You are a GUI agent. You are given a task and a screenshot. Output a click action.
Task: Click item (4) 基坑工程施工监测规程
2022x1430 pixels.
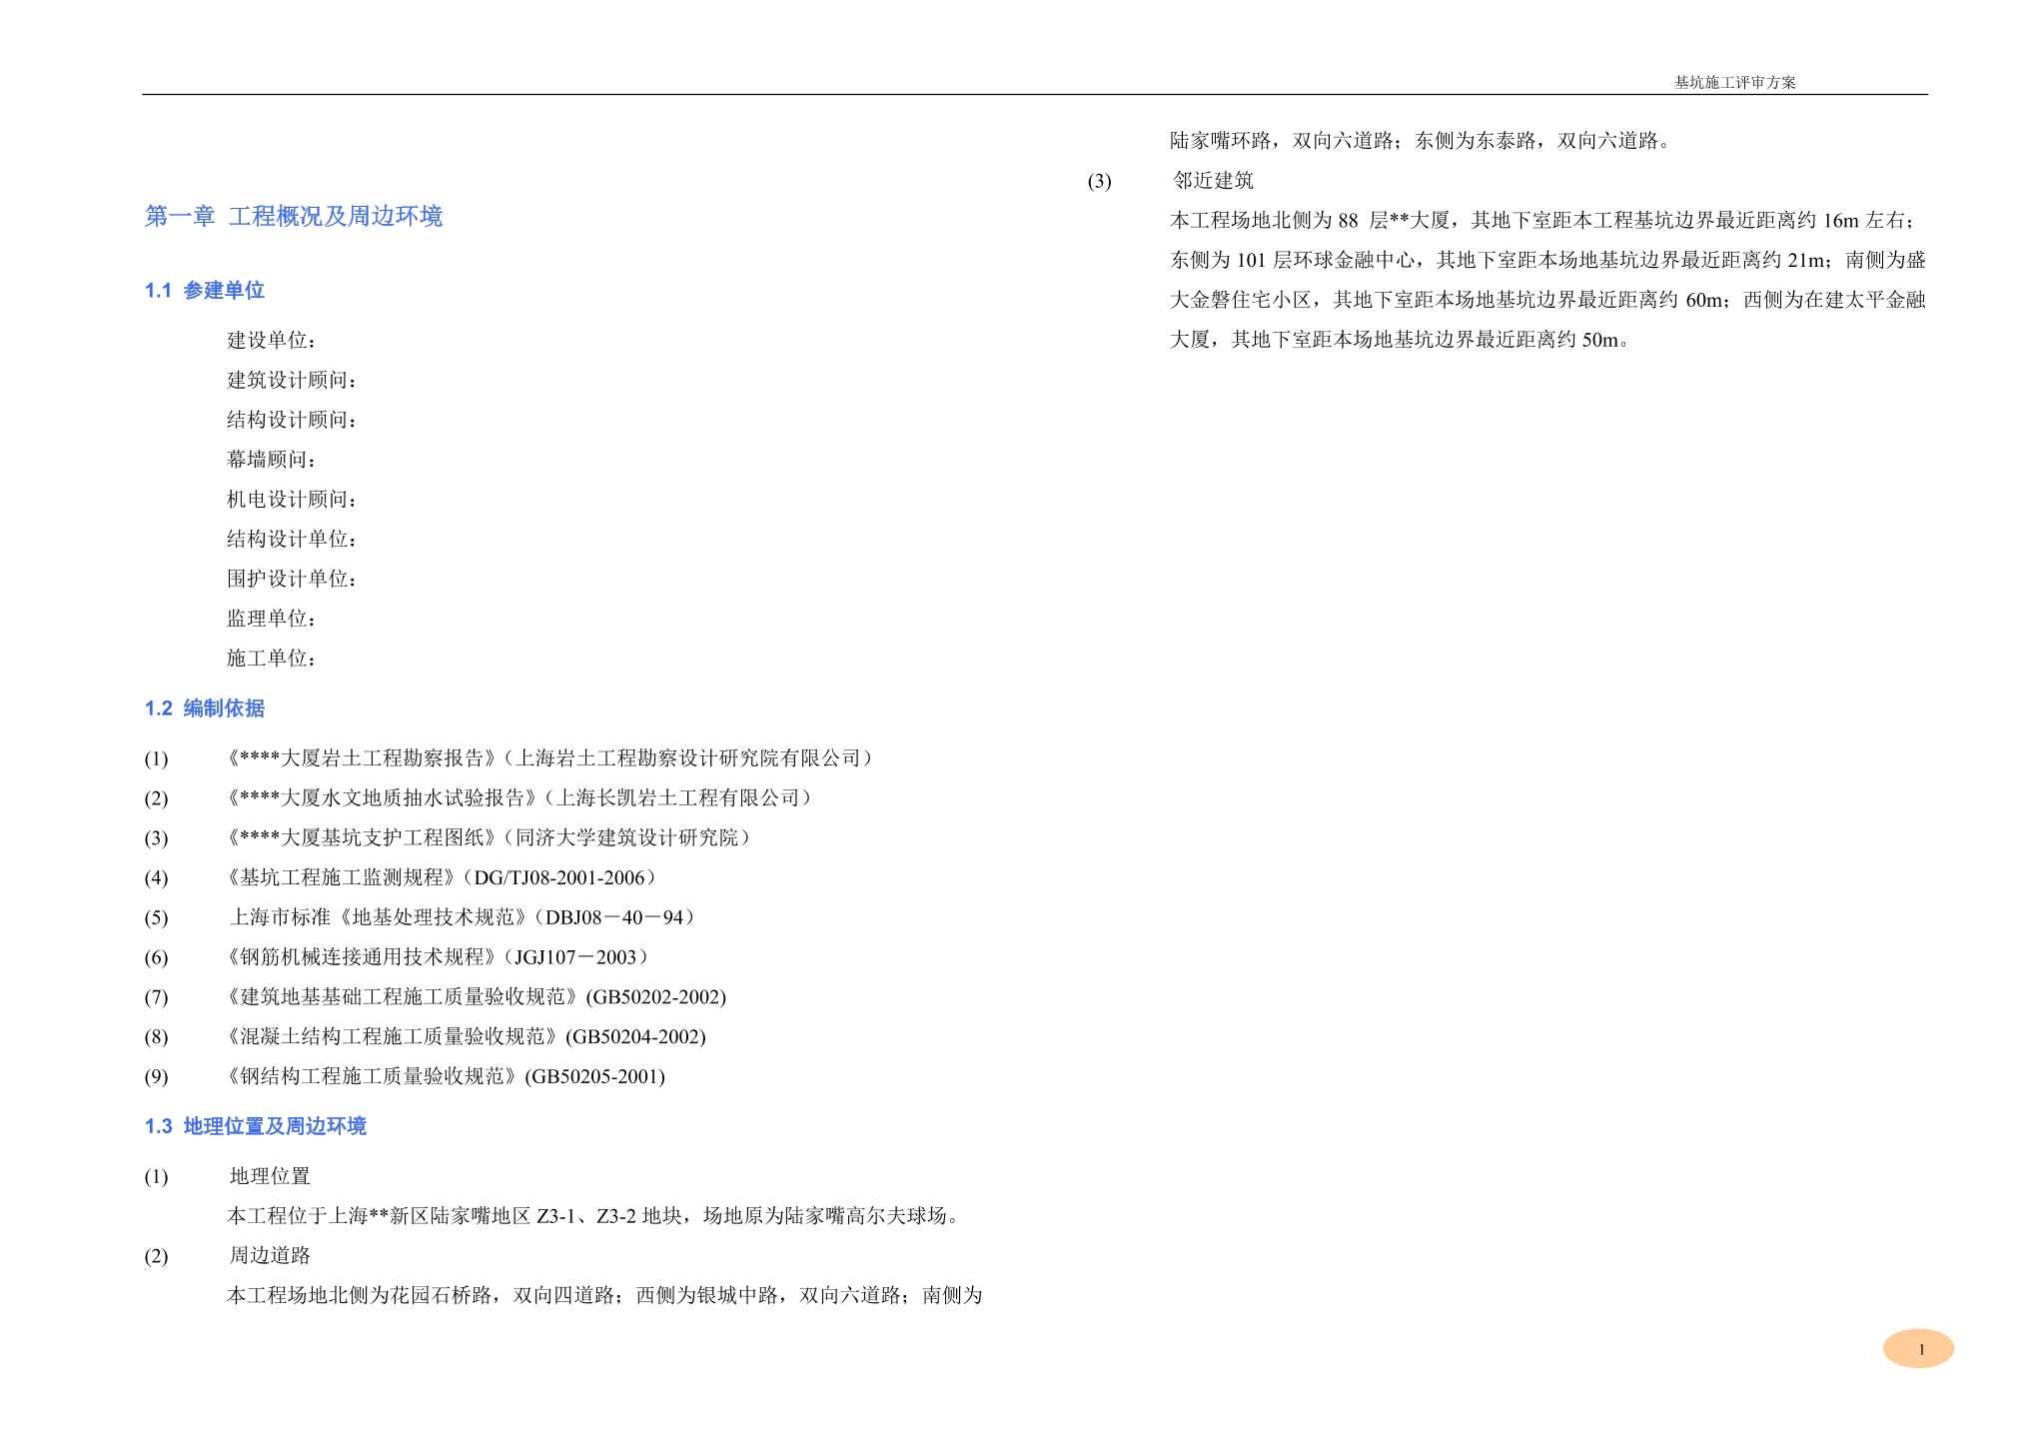coord(403,878)
